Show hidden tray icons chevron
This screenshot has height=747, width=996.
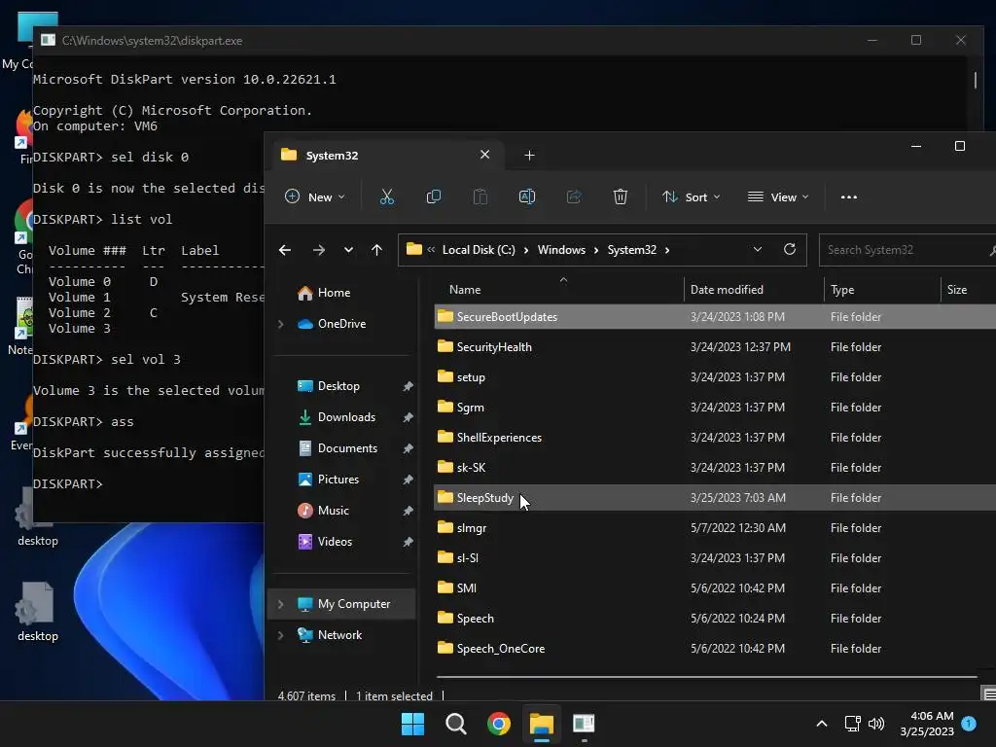(x=821, y=724)
